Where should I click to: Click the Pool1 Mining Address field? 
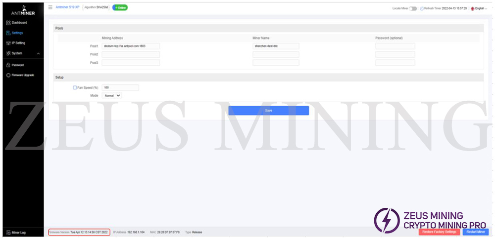point(131,46)
